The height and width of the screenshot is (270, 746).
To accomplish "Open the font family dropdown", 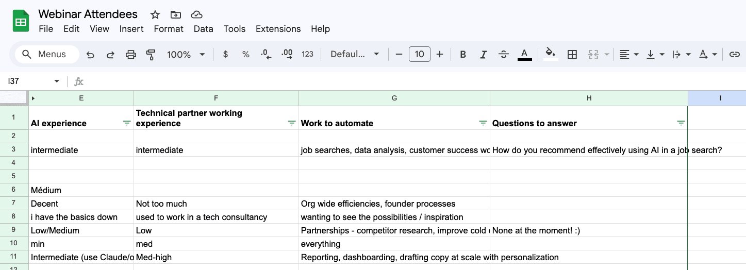I will (355, 55).
